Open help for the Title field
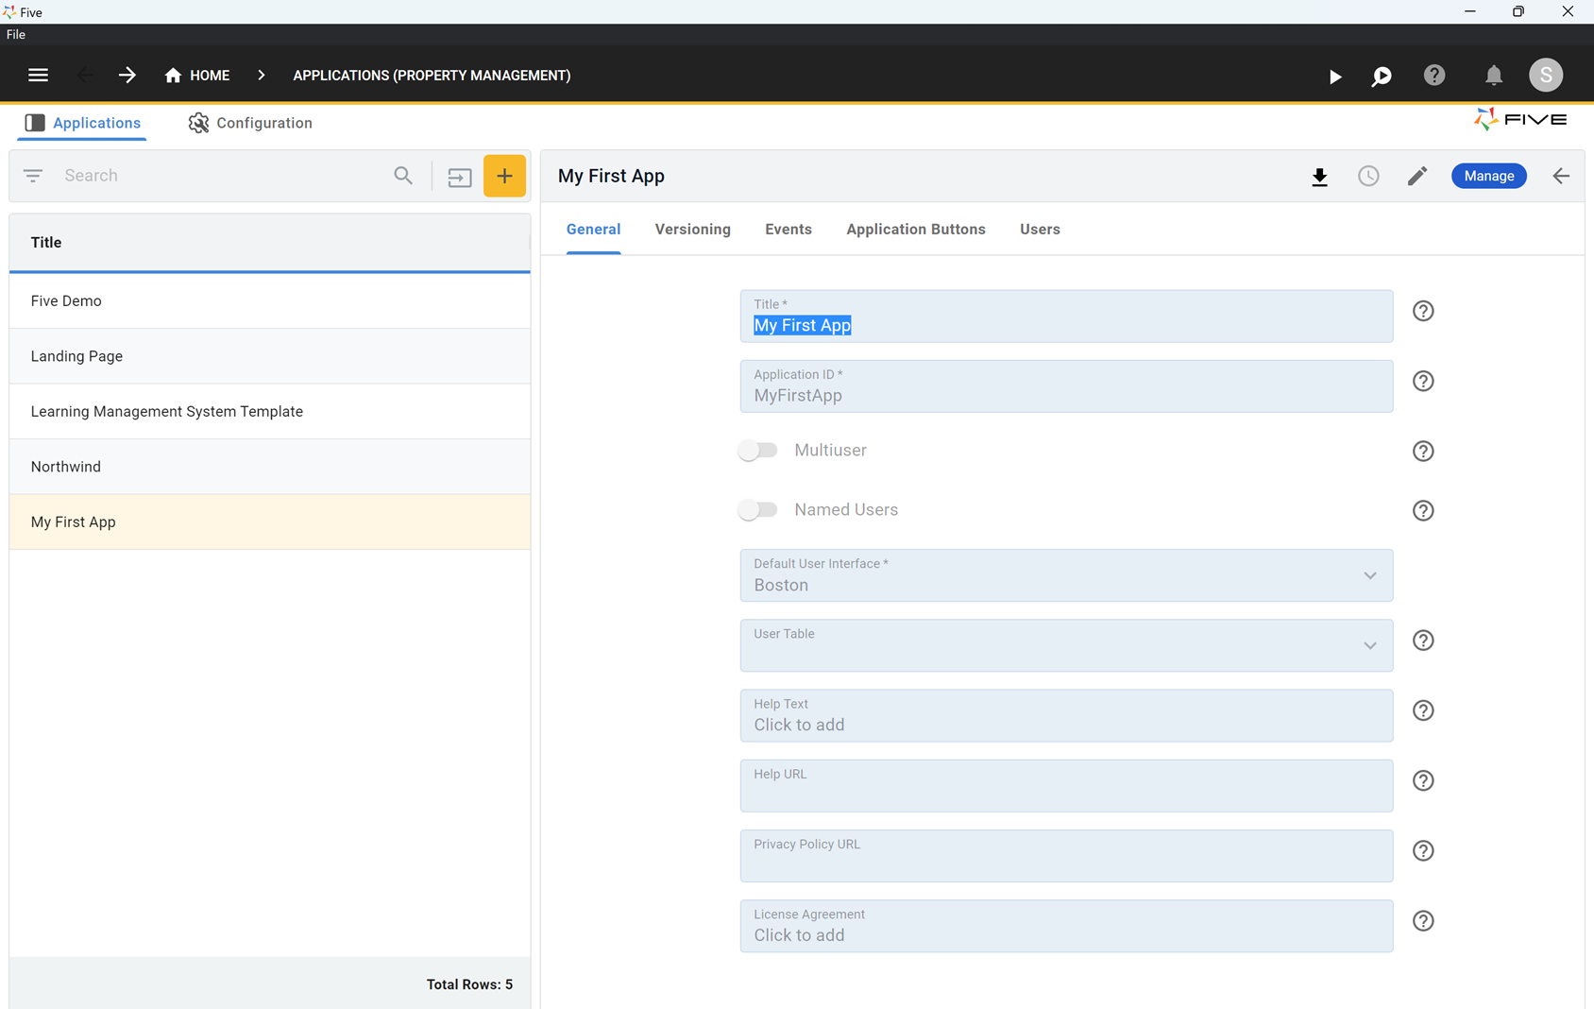The height and width of the screenshot is (1009, 1594). click(1422, 311)
